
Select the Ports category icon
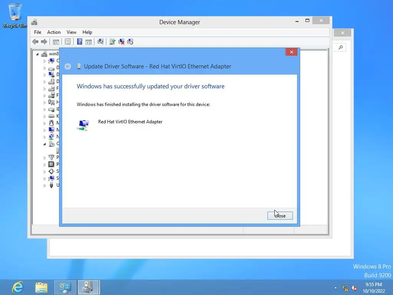tap(51, 157)
